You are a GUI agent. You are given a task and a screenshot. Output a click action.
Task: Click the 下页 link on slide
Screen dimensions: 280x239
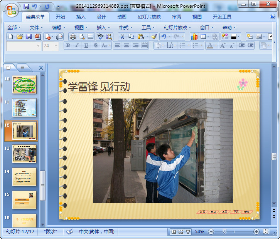(236, 212)
